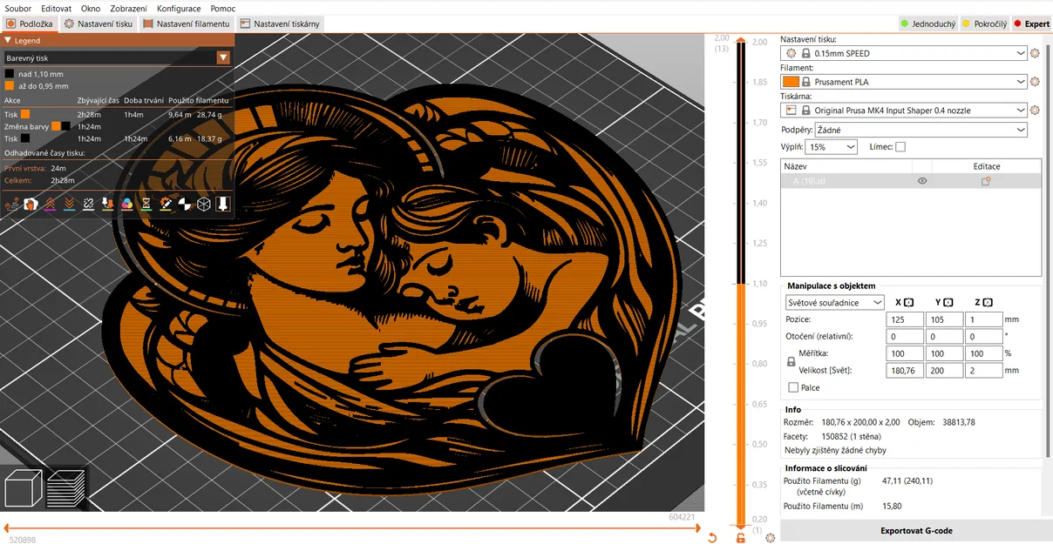
Task: Click X axis mirror icon in manipulation
Action: coord(908,302)
